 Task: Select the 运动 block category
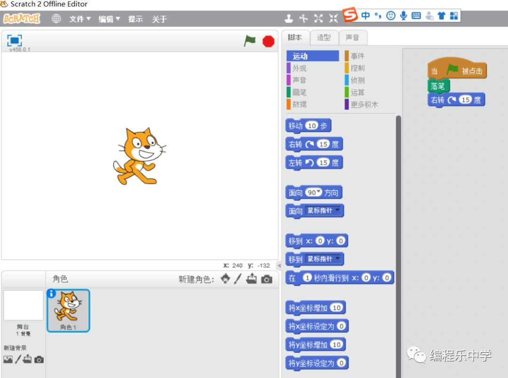tap(313, 56)
